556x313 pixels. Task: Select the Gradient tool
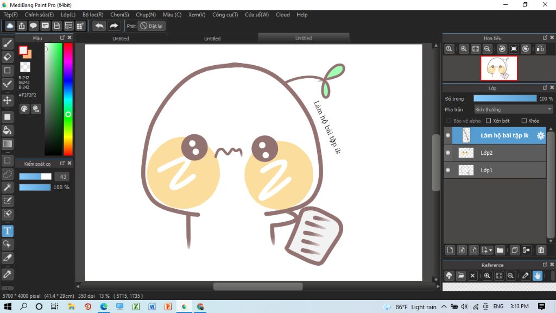(x=8, y=143)
